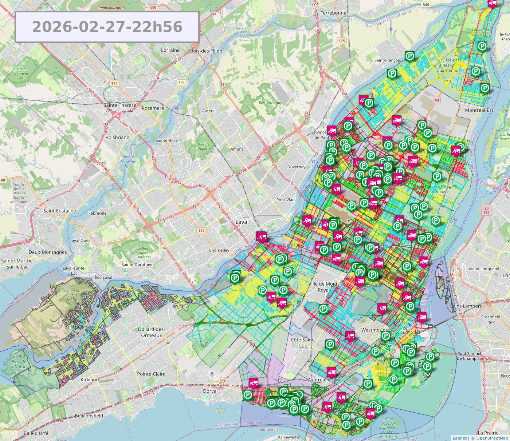Select the westernmost parking marker east of Dorval
This screenshot has width=510, height=441.
click(248, 395)
